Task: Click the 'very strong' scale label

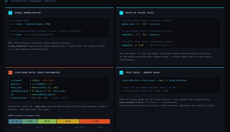Action: 80,127
